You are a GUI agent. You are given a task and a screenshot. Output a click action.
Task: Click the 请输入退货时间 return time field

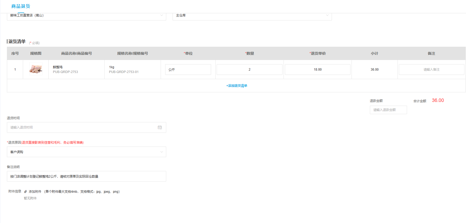tap(87, 127)
